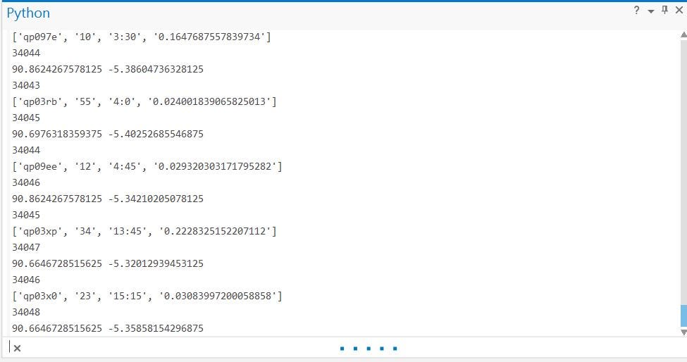The width and height of the screenshot is (687, 362).
Task: Click the output line containing 'qp097e'
Action: [142, 37]
